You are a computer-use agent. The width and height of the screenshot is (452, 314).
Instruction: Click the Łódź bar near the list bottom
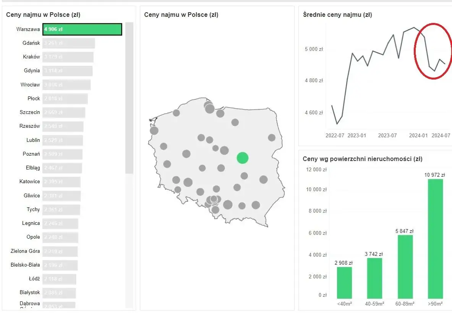59,279
